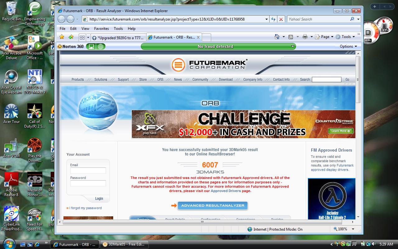Viewport: 398px width, 249px height.
Task: Click 3DMark05 Free Edition taskbar button
Action: click(124, 244)
